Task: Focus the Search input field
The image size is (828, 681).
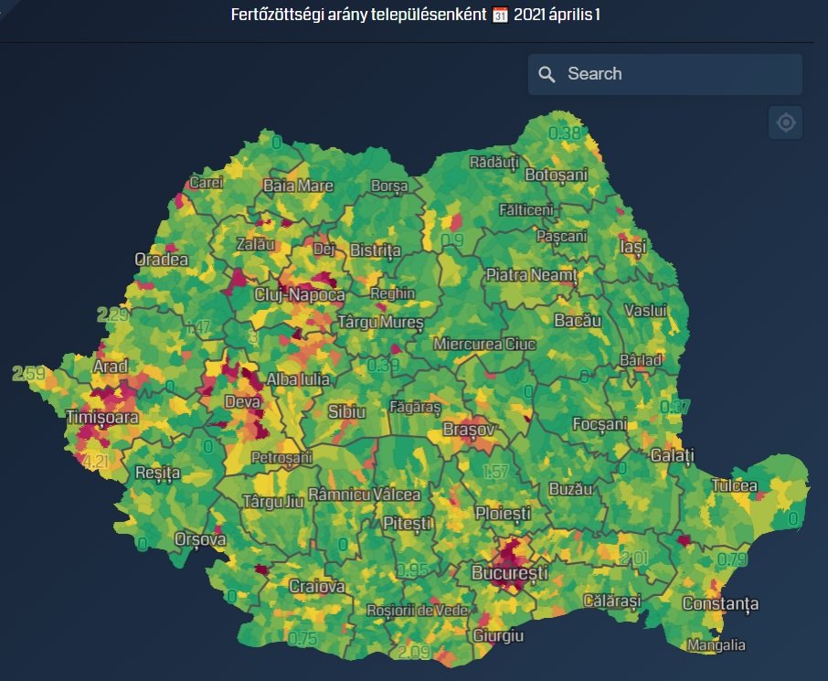Action: [x=676, y=74]
